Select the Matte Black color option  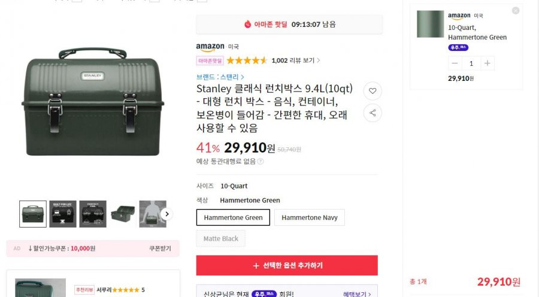pos(220,238)
